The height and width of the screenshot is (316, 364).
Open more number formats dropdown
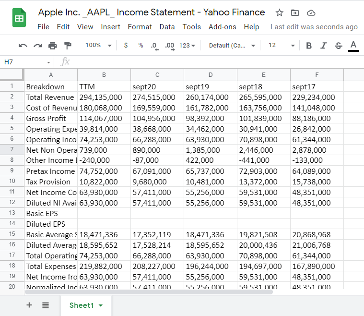tap(187, 45)
